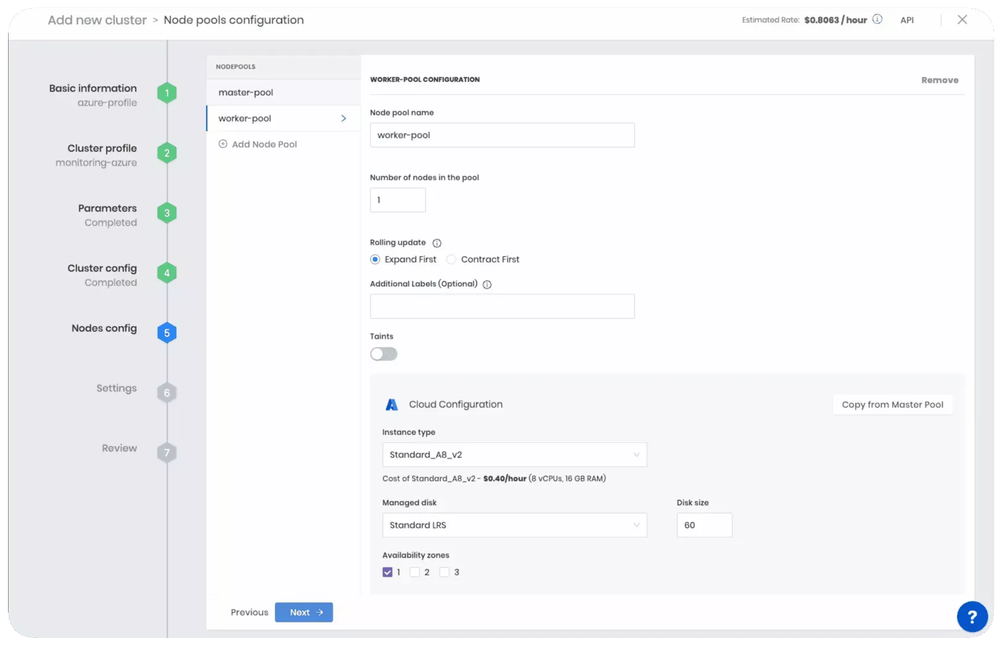Click the Add new cluster breadcrumb
The image size is (1002, 646).
tap(97, 20)
